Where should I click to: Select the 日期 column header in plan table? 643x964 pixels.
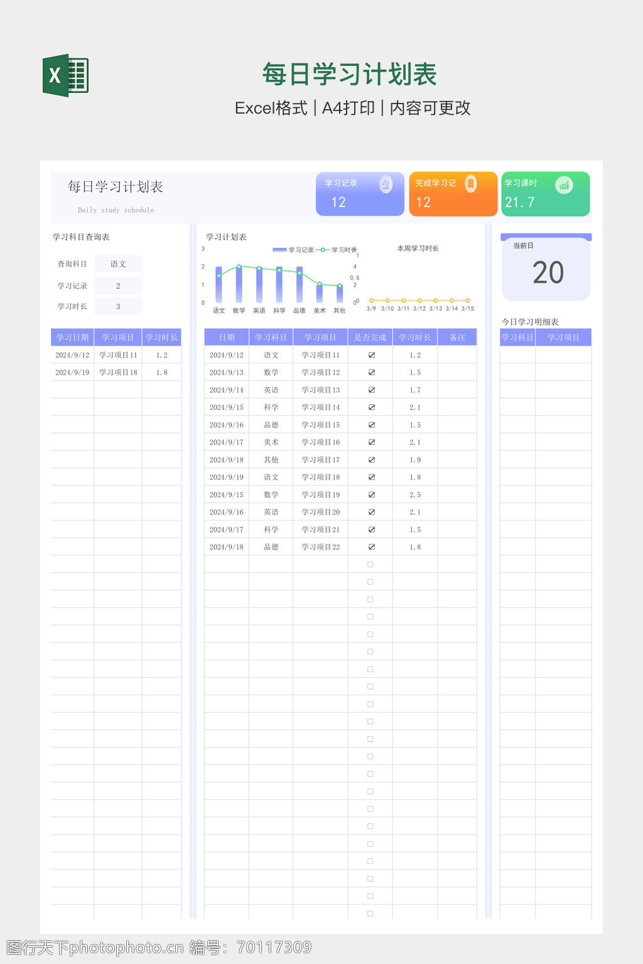coord(227,338)
